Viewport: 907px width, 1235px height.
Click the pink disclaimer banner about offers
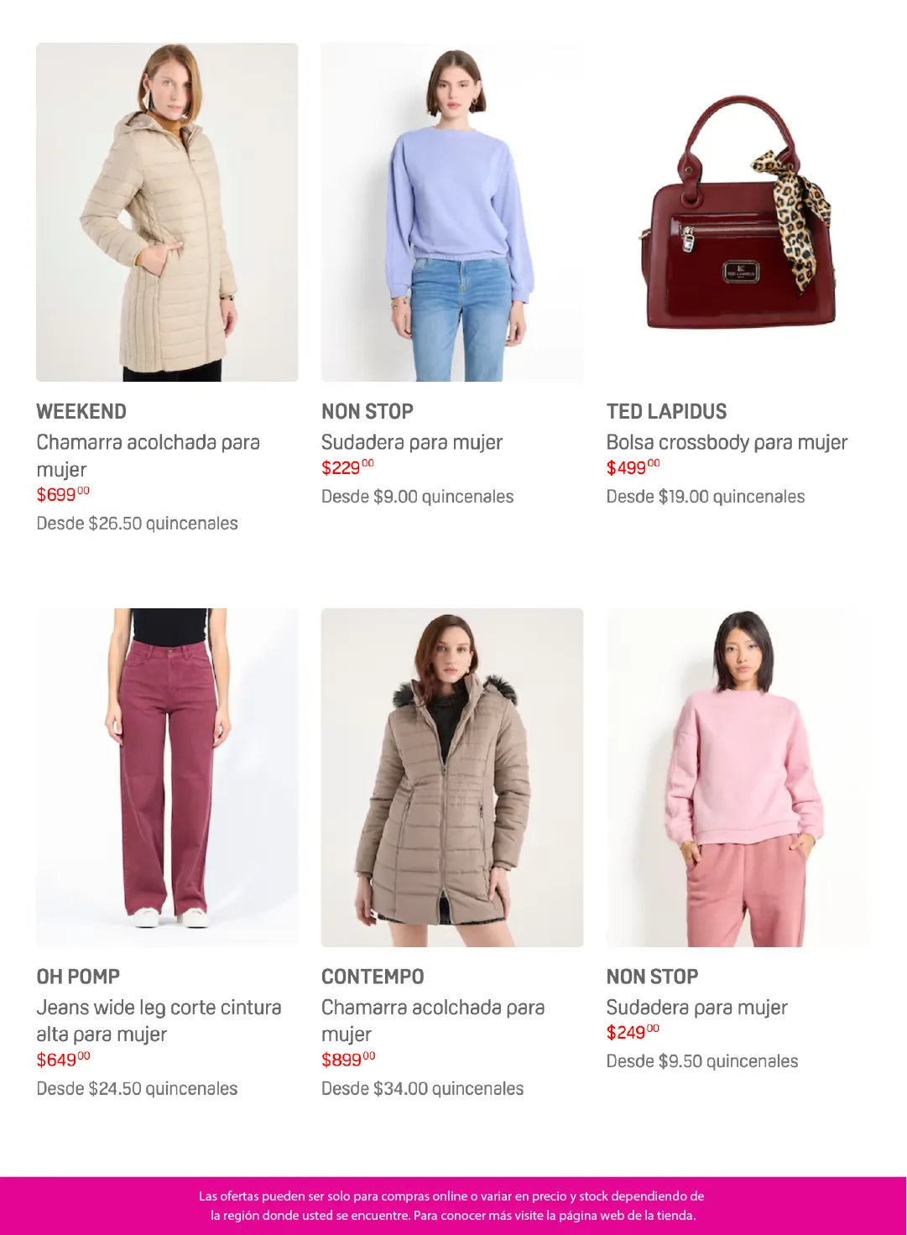click(453, 1206)
